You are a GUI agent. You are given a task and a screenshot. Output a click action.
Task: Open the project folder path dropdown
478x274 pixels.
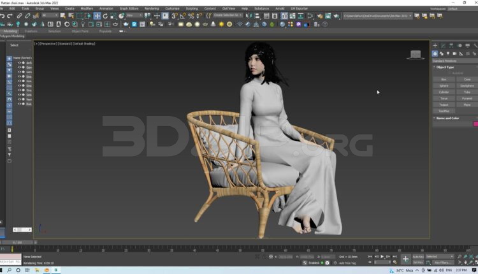378,16
